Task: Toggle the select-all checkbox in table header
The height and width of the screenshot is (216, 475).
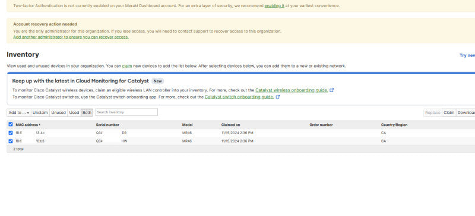Action: tap(11, 125)
